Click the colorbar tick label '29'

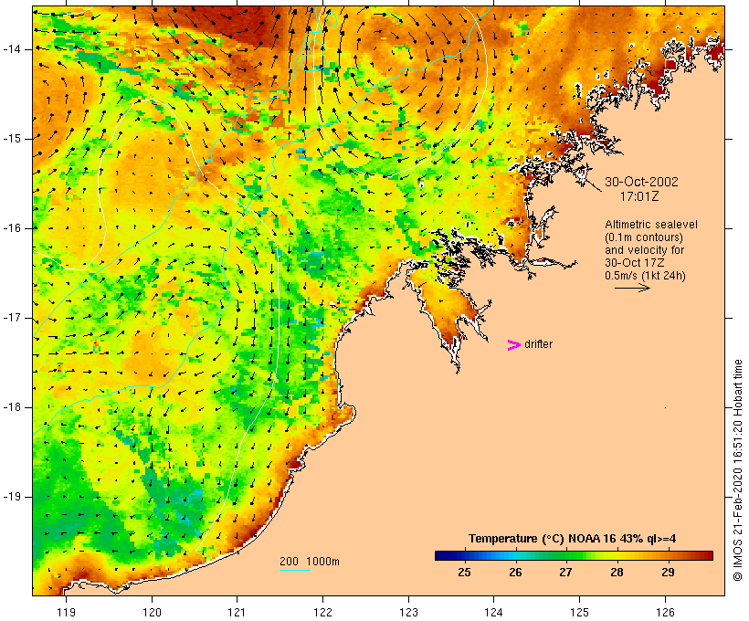coord(668,572)
